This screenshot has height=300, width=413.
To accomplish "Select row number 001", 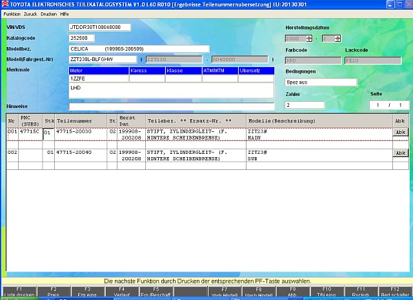I will tap(12, 131).
